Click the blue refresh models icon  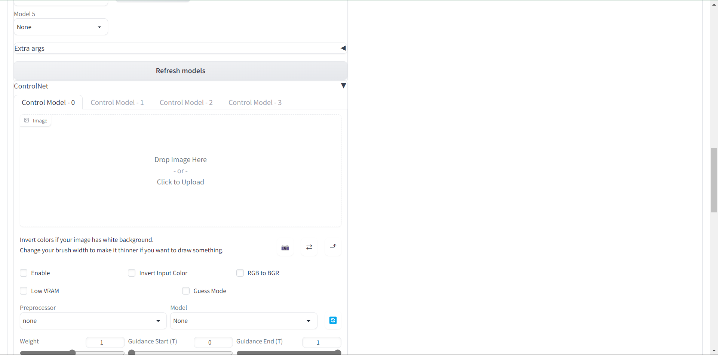[333, 321]
